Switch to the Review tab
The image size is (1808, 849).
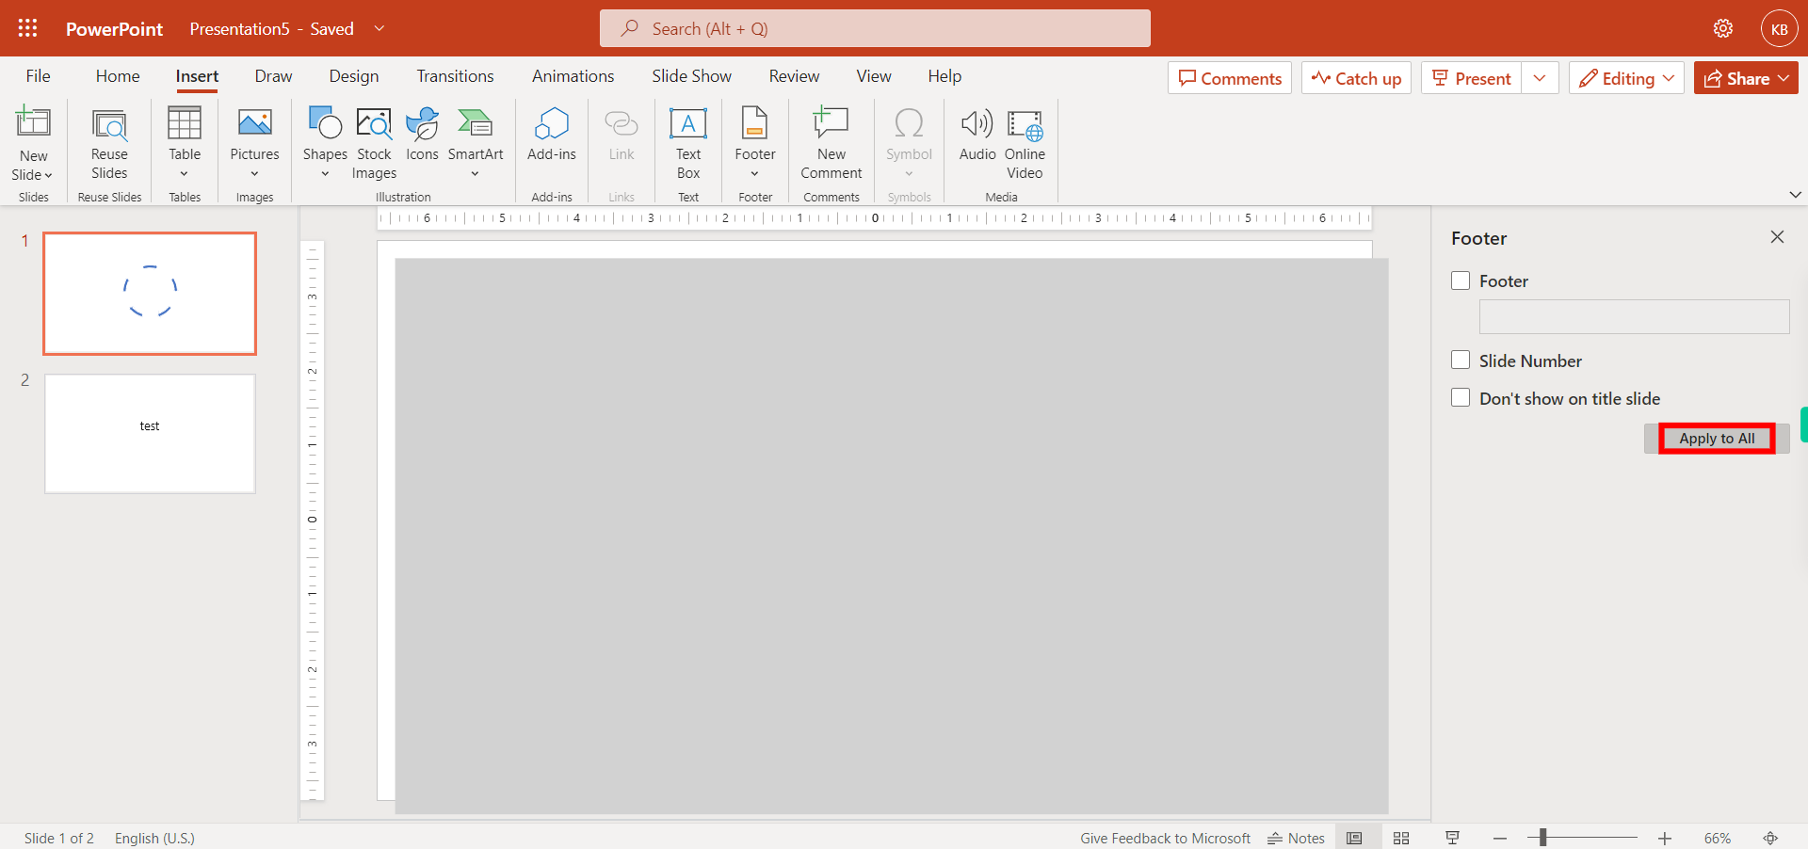794,76
